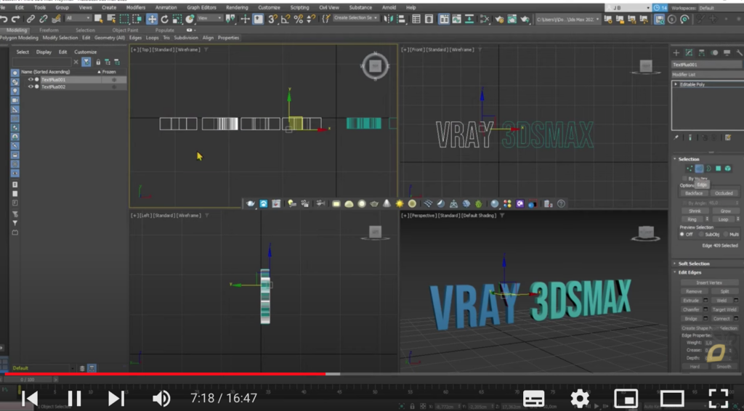Toggle visibility eye of TextPlus002

tap(31, 86)
